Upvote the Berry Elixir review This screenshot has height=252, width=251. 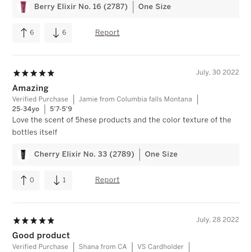pyautogui.click(x=26, y=33)
